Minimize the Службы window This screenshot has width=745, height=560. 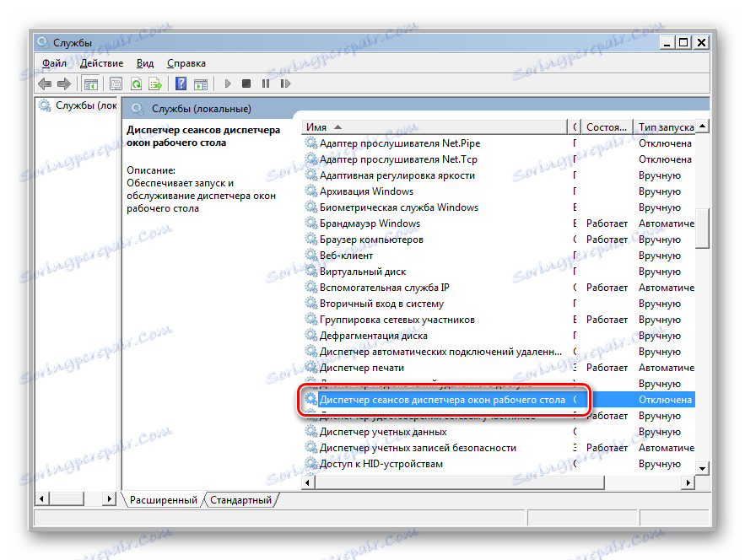click(x=667, y=43)
